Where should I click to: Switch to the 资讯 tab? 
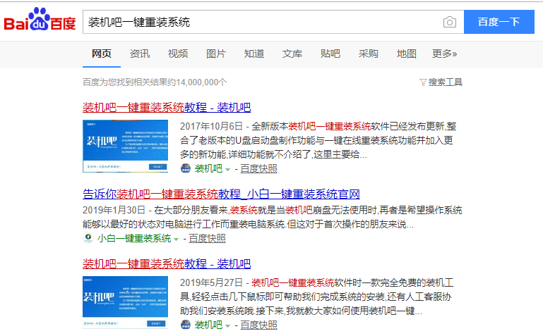[x=140, y=54]
